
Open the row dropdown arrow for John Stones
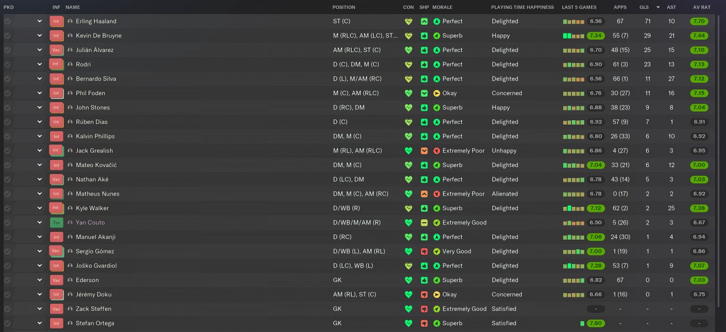[x=40, y=108]
